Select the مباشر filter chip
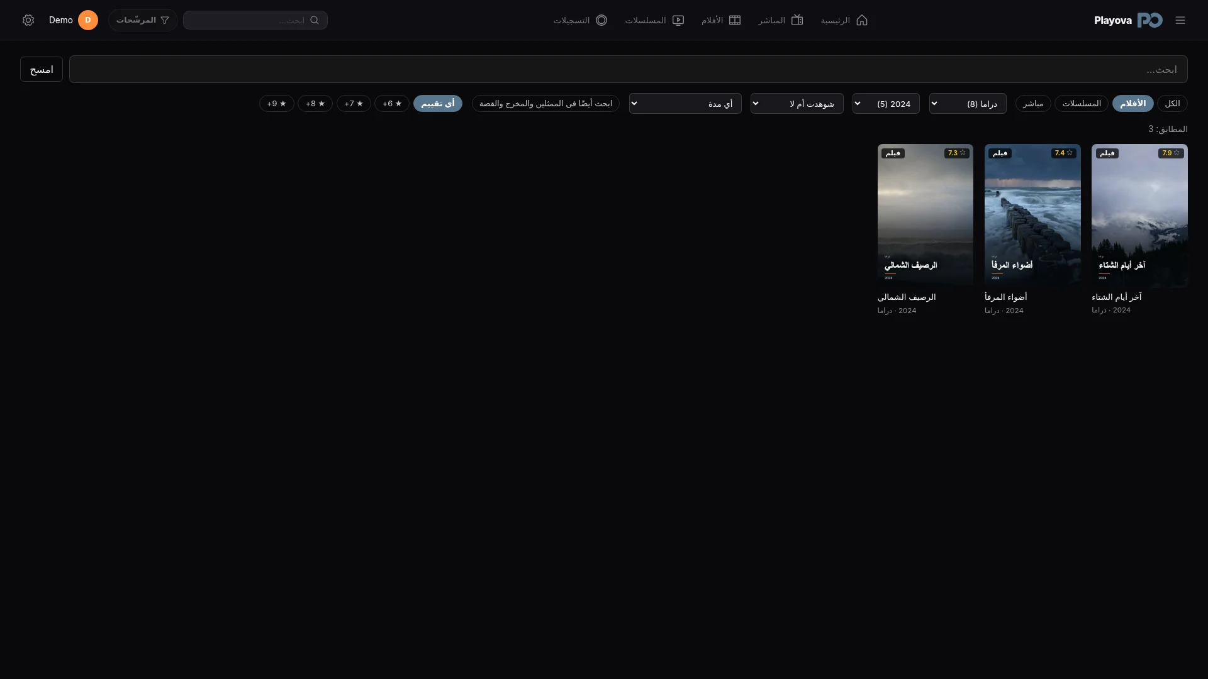1208x679 pixels. [1033, 103]
